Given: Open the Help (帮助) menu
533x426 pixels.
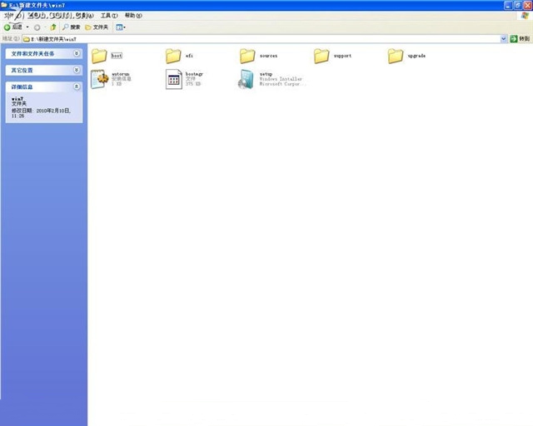Looking at the screenshot, I should 132,16.
